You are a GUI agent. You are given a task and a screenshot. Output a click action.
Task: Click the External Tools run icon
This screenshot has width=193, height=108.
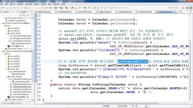[x=66, y=8]
